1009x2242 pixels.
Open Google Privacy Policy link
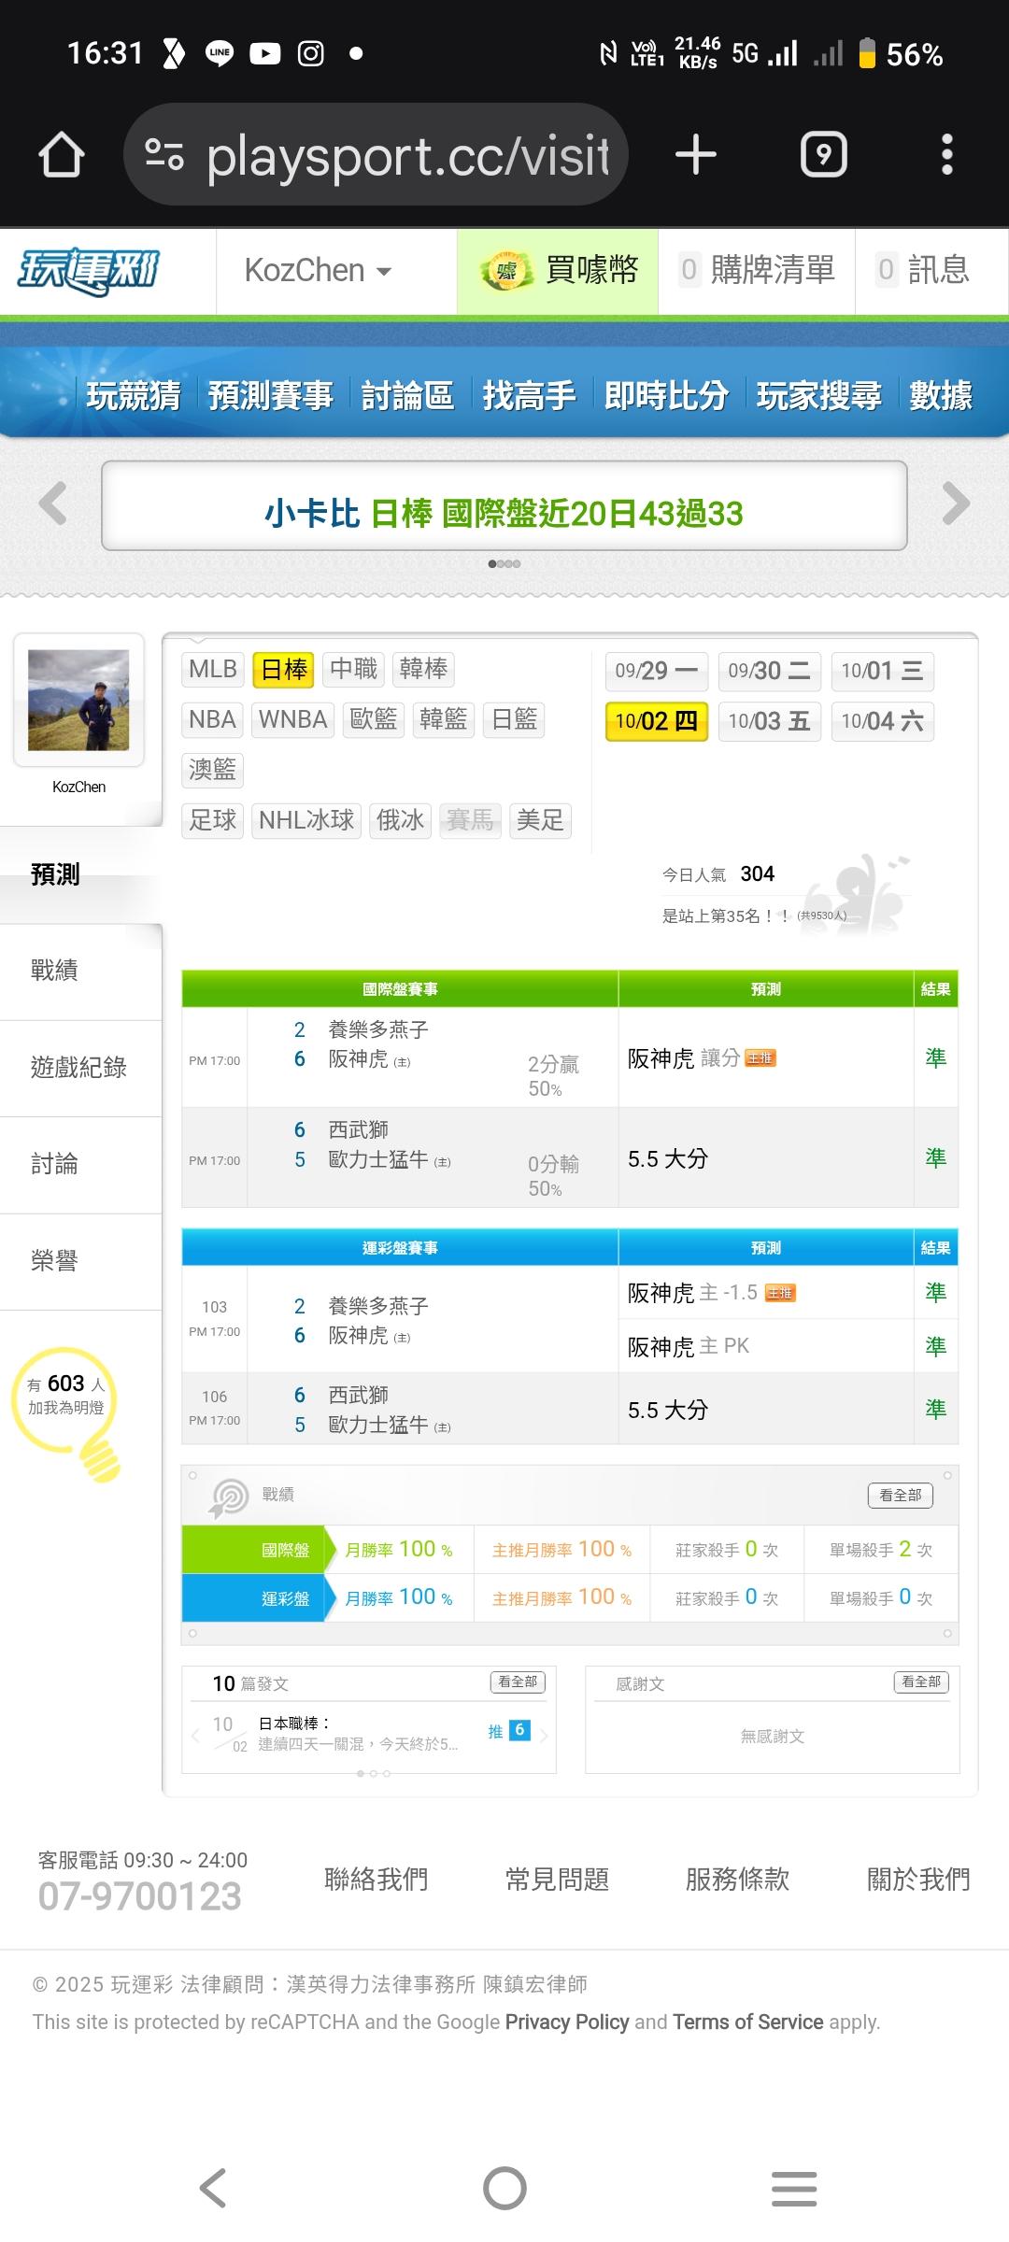tap(567, 2022)
